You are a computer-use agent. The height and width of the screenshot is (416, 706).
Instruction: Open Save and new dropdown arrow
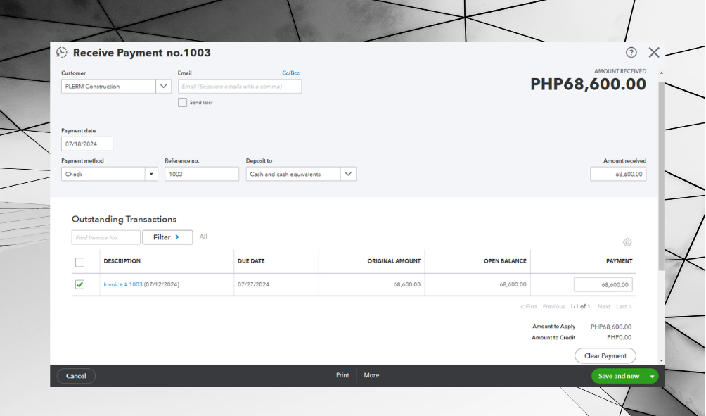[x=652, y=377]
